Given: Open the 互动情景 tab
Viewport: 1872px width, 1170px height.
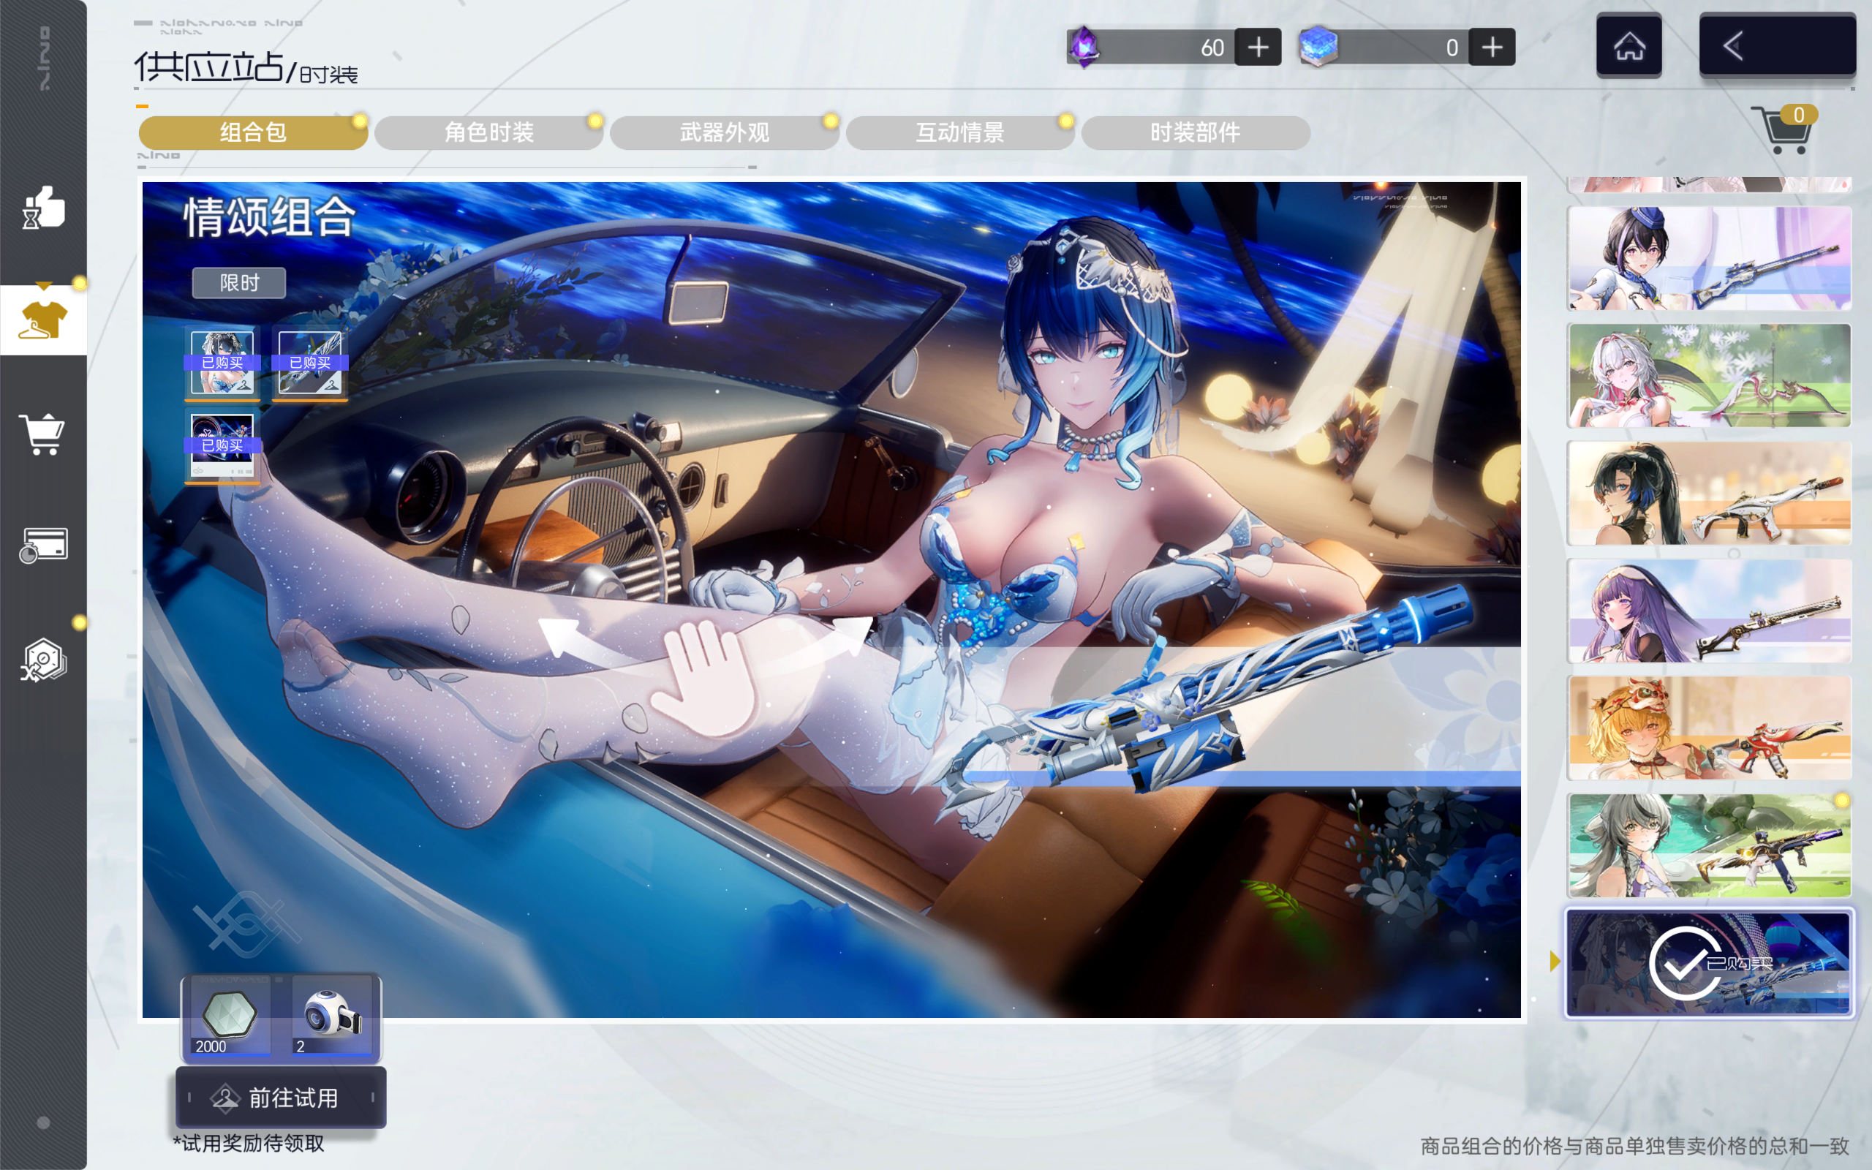Looking at the screenshot, I should (960, 132).
